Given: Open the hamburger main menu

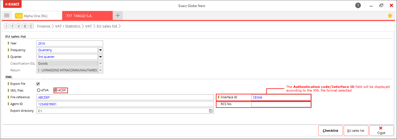Looking at the screenshot, I should click(7, 16).
